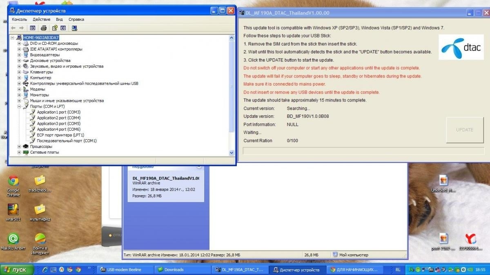Expand the Сетевые платы category
The height and width of the screenshot is (275, 490).
[x=19, y=152]
